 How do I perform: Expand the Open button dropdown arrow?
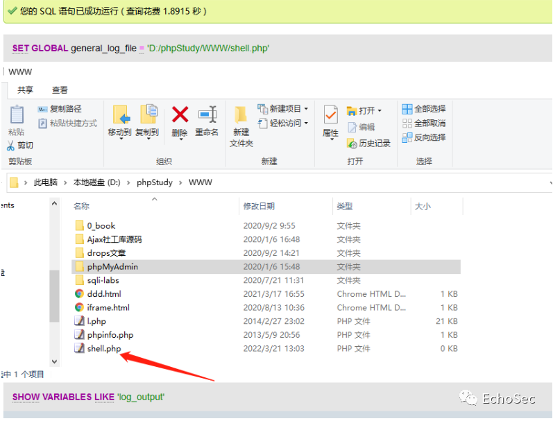[x=380, y=111]
